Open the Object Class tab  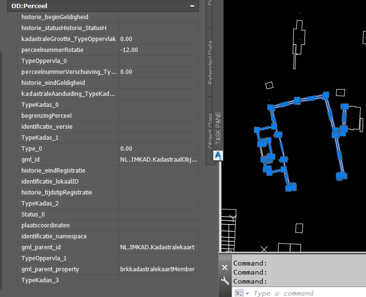pos(209,130)
